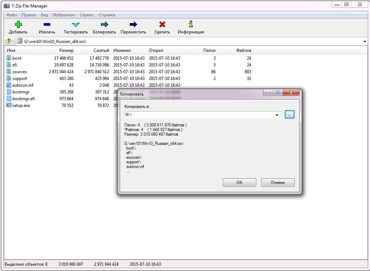This screenshot has height=271, width=370.
Task: Select the bootmgr.efi file icon
Action: (x=9, y=99)
